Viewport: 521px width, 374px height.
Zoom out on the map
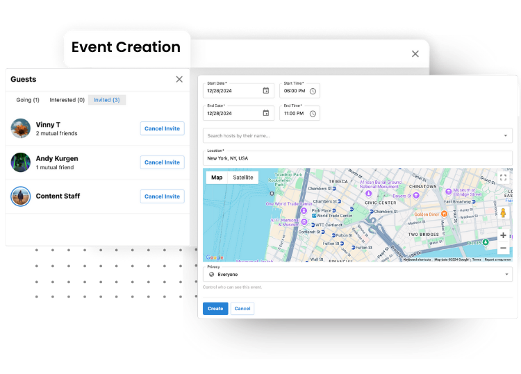click(x=503, y=248)
